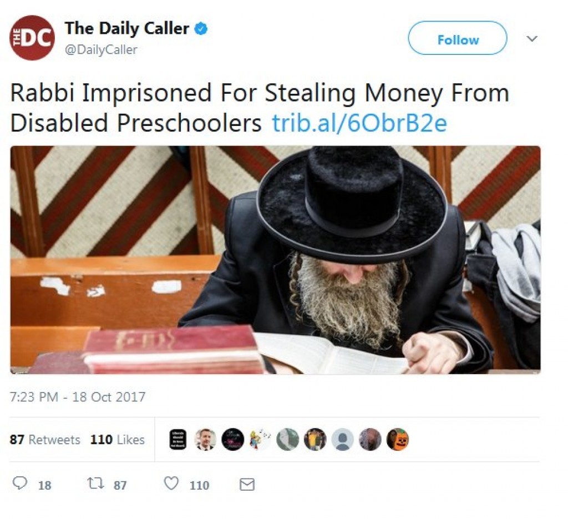Image resolution: width=568 pixels, height=519 pixels.
Task: Open The Daily Caller DC profile logo
Action: point(32,38)
